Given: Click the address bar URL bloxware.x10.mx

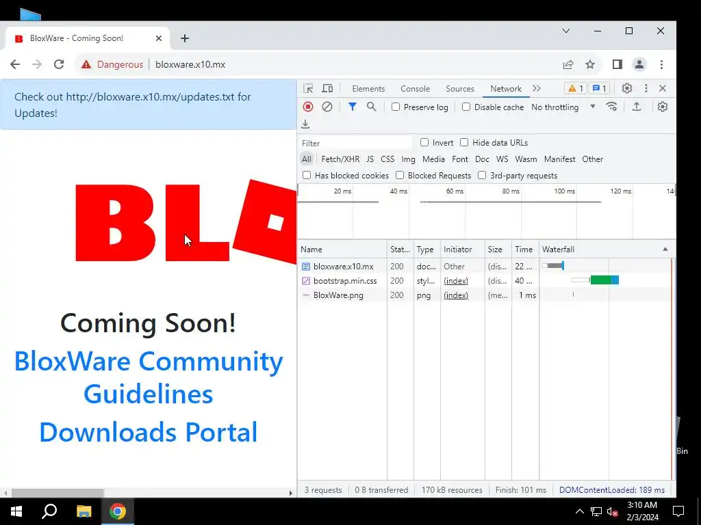Looking at the screenshot, I should point(190,64).
